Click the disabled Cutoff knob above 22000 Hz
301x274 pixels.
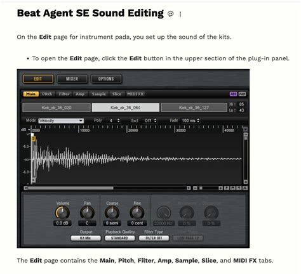[164, 212]
